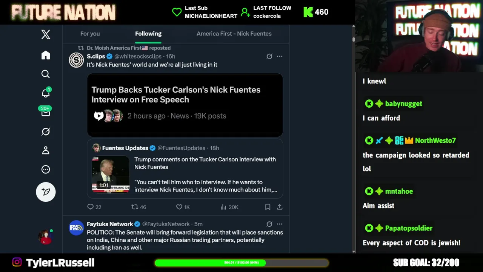Screen dimensions: 483x272
Task: Click MICHAELIONHEART last sub name
Action: (211, 16)
